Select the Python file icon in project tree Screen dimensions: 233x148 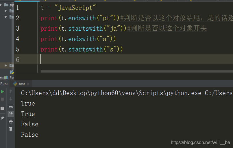(12, 72)
